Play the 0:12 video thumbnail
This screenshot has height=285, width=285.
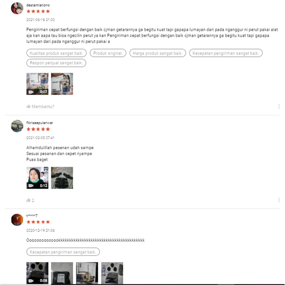coord(38,178)
